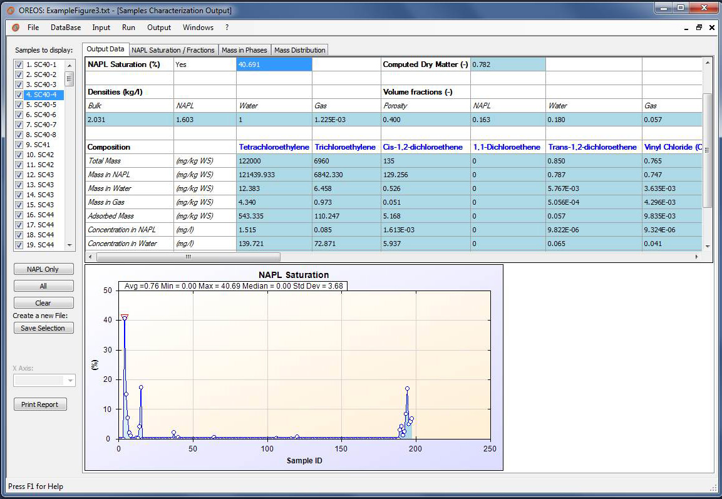This screenshot has height=499, width=722.
Task: Toggle checkbox for sample 15. SC43
Action: click(x=19, y=205)
